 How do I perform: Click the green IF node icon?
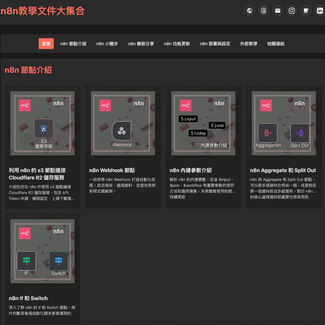[26, 261]
